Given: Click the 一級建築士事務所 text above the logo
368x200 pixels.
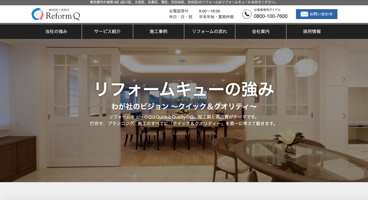Looking at the screenshot, I should 58,10.
